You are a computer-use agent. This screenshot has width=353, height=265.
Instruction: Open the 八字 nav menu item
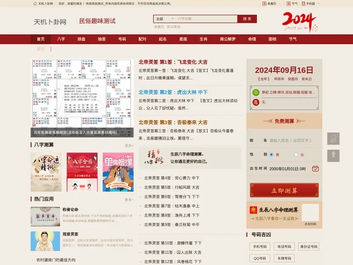61,39
